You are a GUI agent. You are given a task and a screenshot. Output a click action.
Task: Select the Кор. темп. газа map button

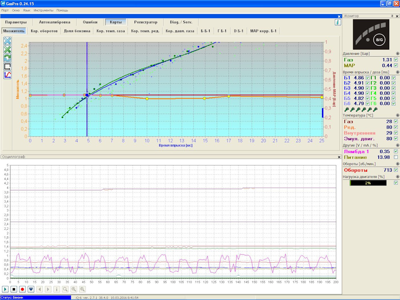pos(110,31)
